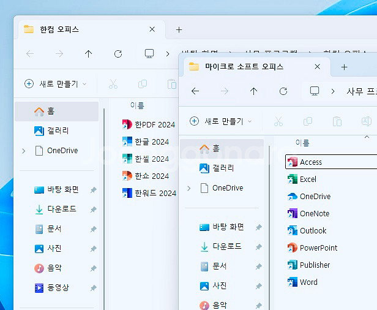377x310 pixels.
Task: Sort by 이름 column in 한컴 오피스 window
Action: [137, 105]
